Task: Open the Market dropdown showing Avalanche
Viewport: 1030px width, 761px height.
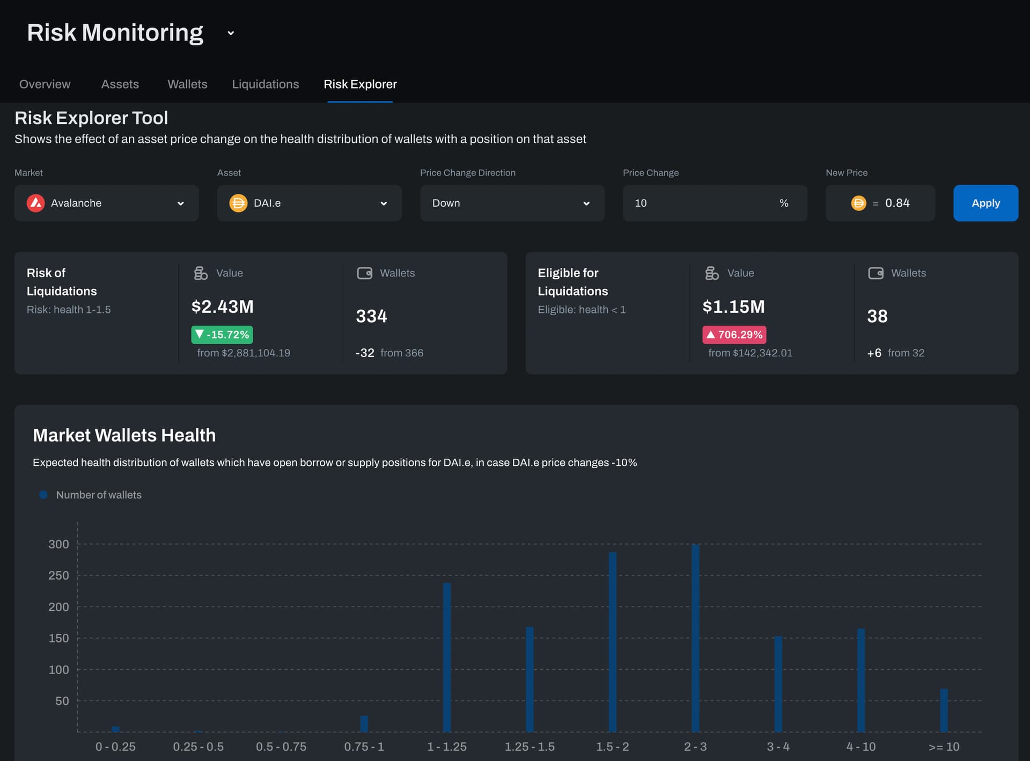Action: click(x=106, y=203)
